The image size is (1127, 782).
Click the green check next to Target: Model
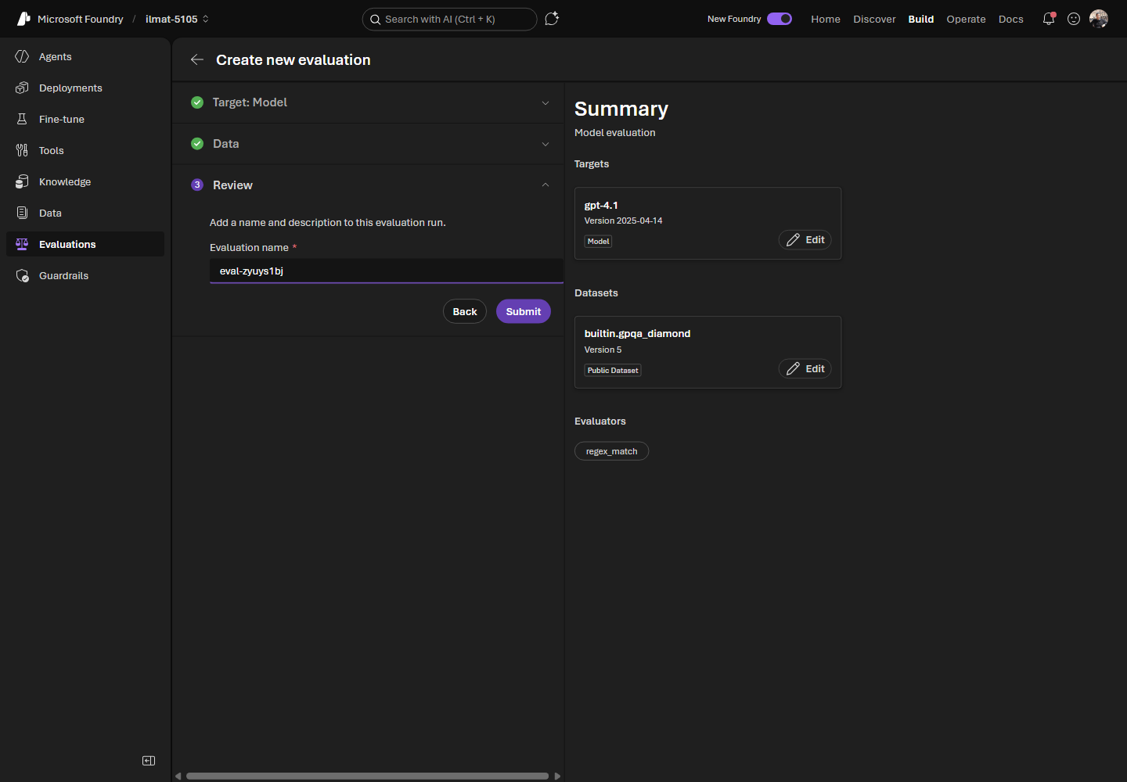[x=197, y=102]
